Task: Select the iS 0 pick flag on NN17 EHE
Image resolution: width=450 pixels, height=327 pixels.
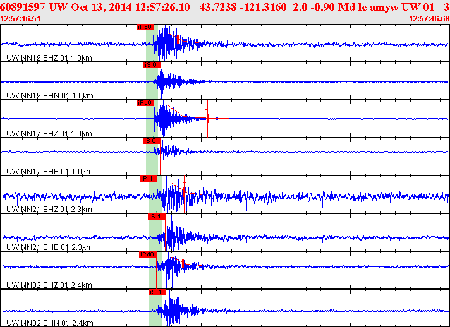Action: point(152,141)
